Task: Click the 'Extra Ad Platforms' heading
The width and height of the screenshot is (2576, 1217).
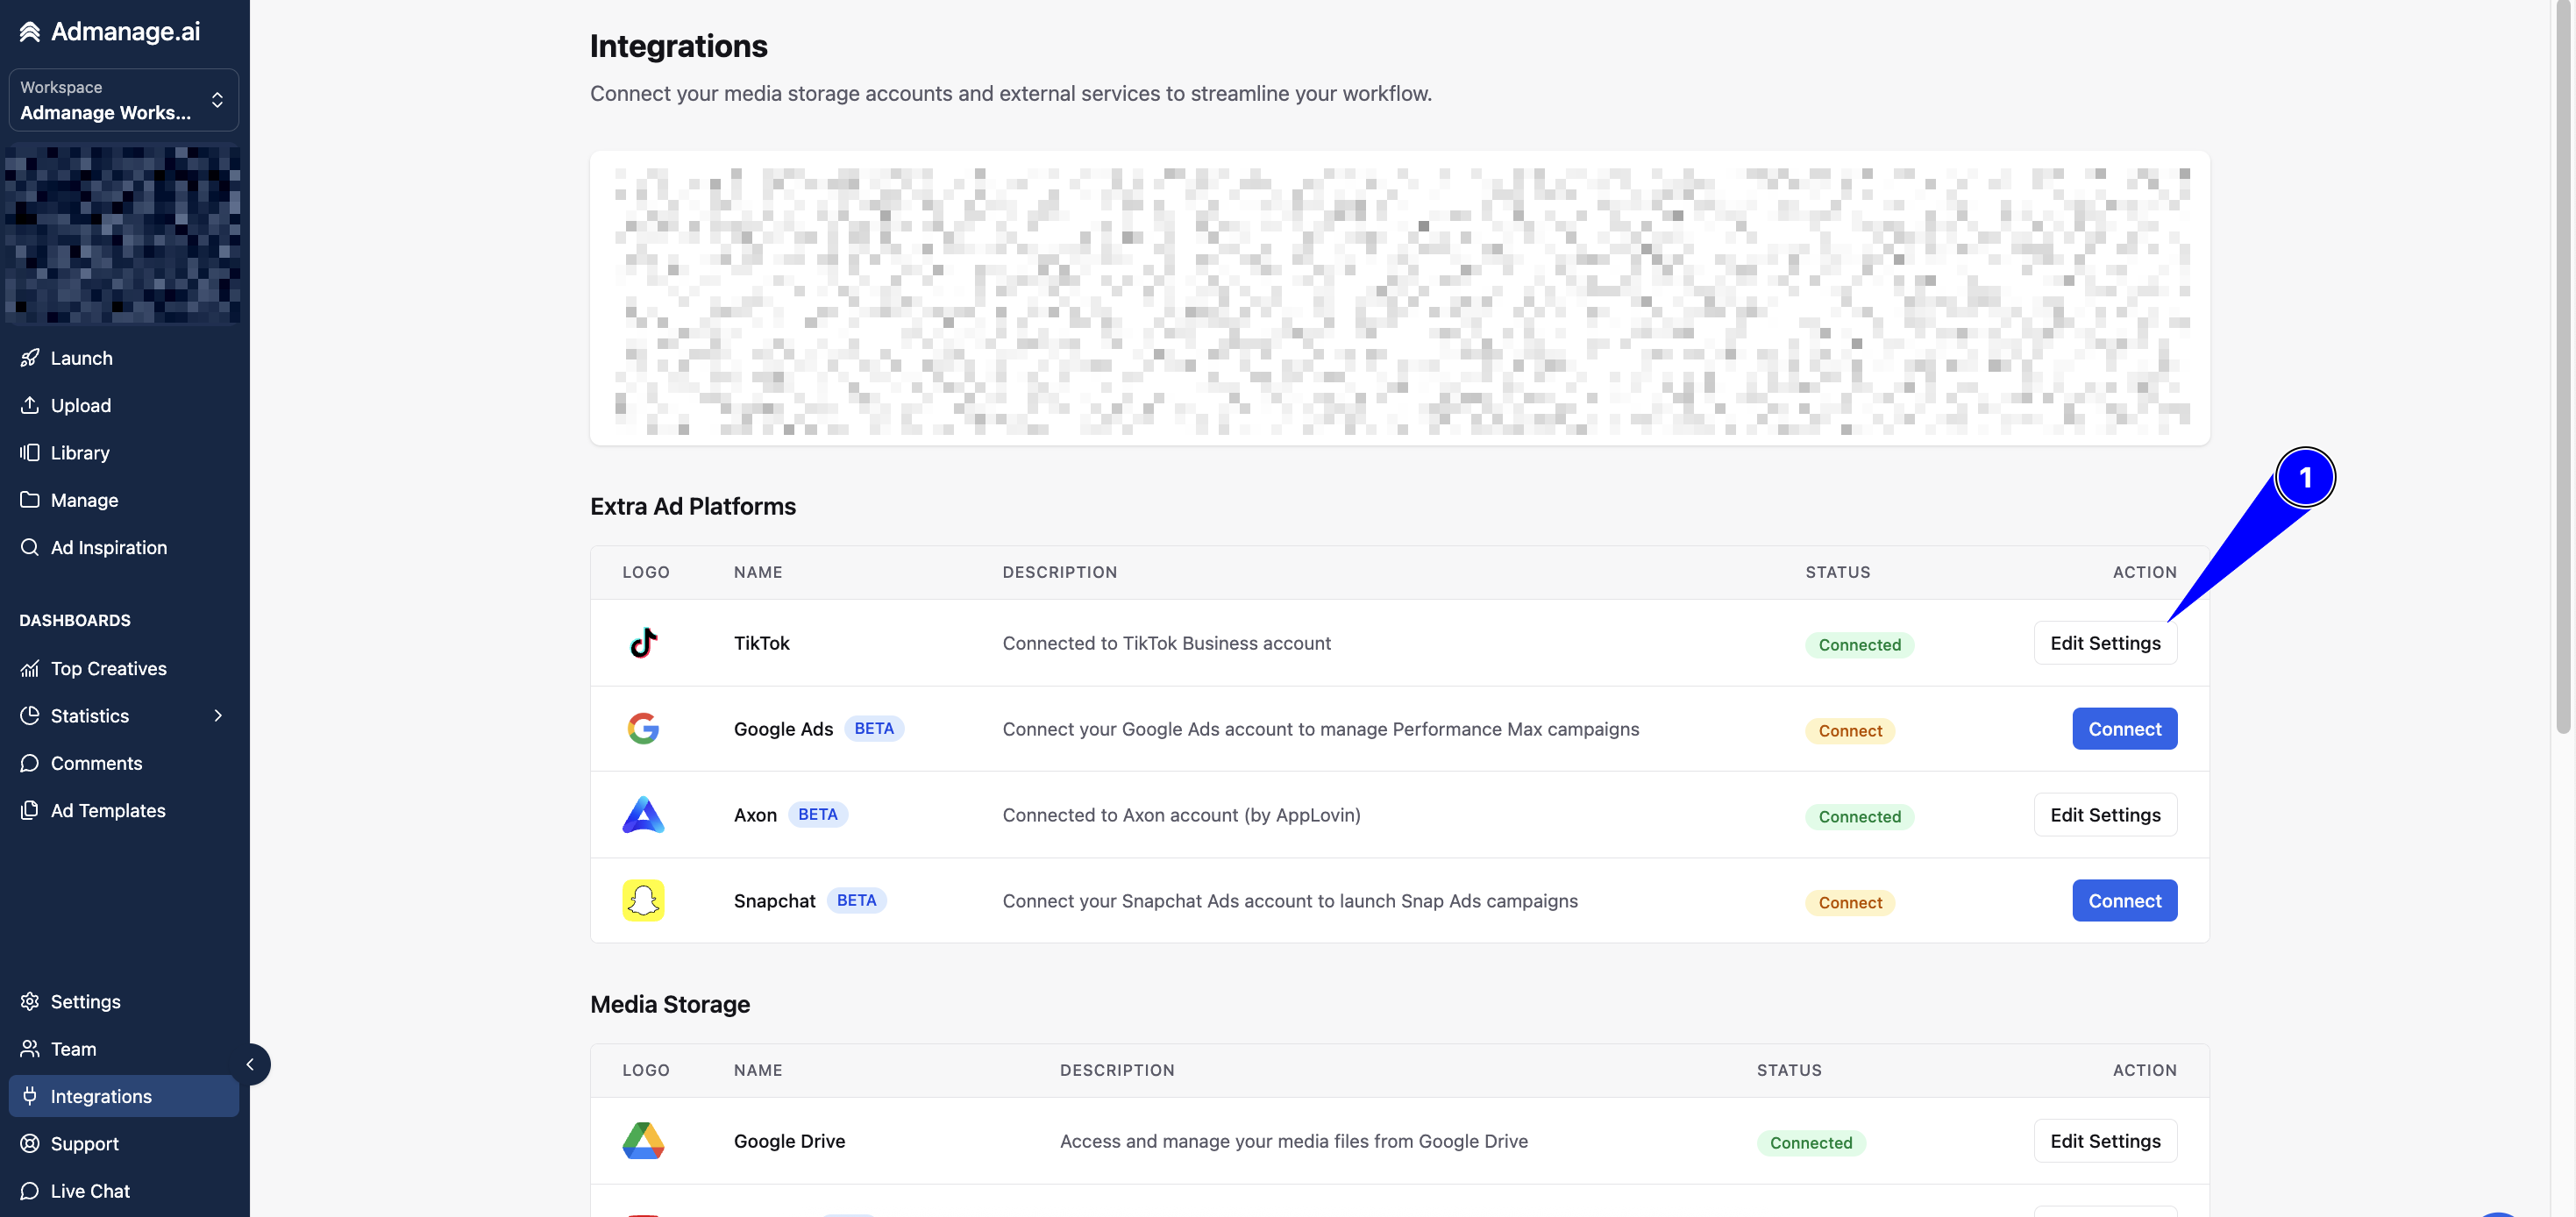Action: click(692, 507)
